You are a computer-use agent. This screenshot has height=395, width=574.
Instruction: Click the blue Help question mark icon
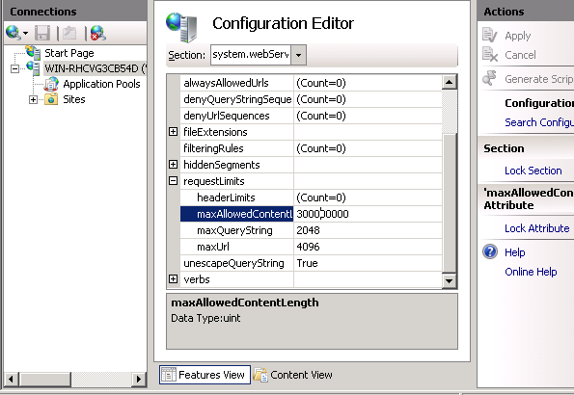coord(490,251)
